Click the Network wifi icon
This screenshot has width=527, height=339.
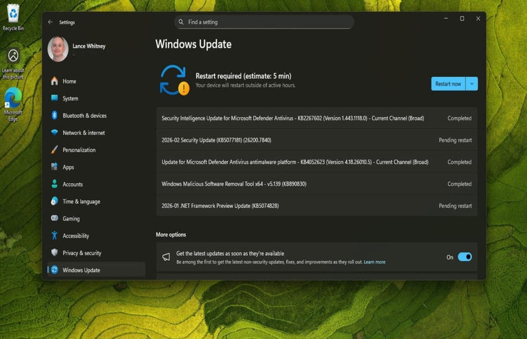pos(55,133)
